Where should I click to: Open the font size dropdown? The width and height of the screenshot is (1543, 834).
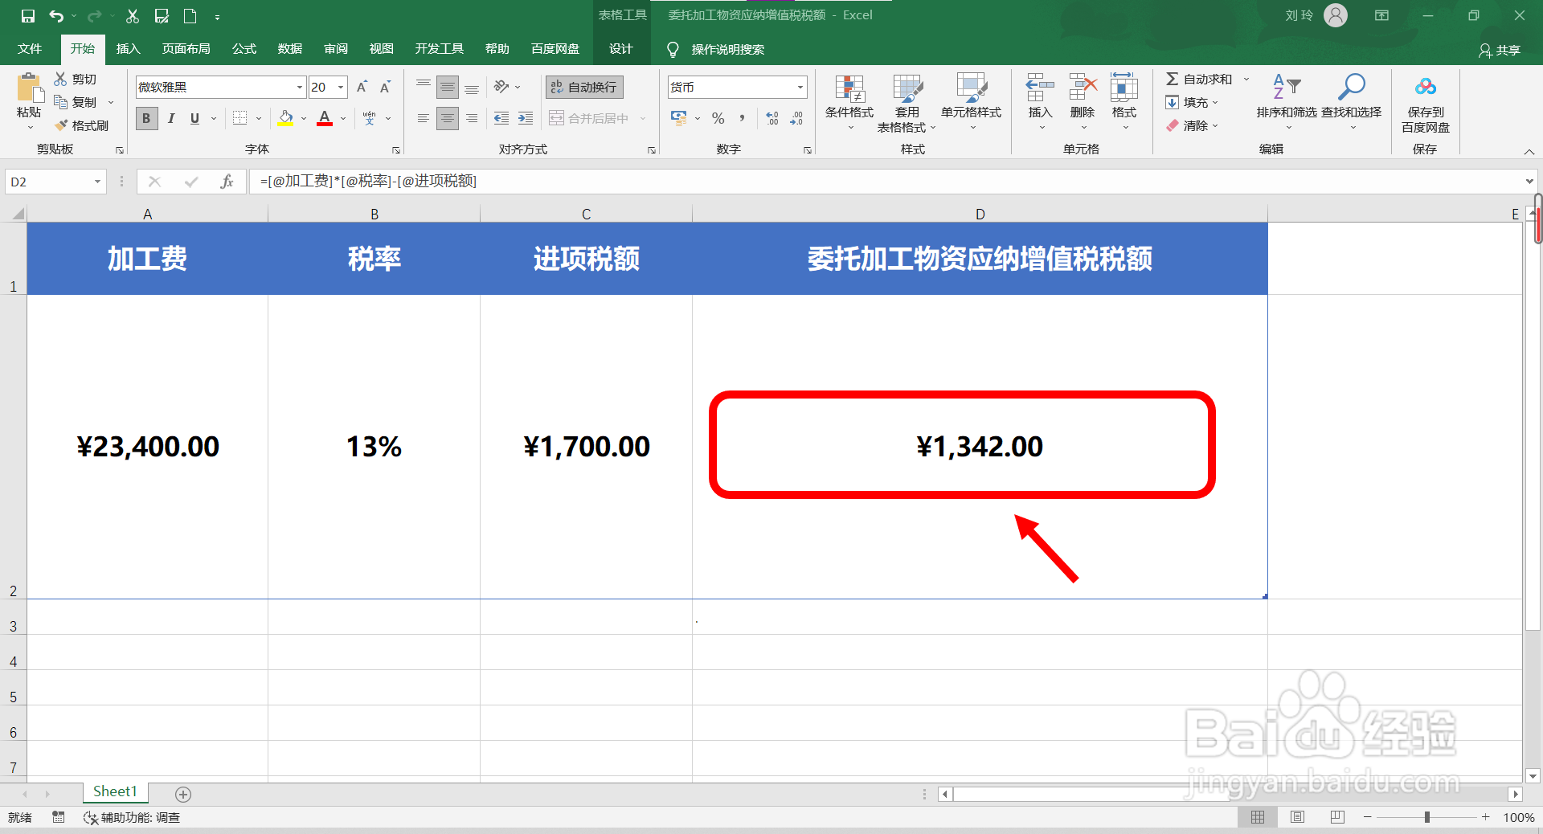click(342, 88)
